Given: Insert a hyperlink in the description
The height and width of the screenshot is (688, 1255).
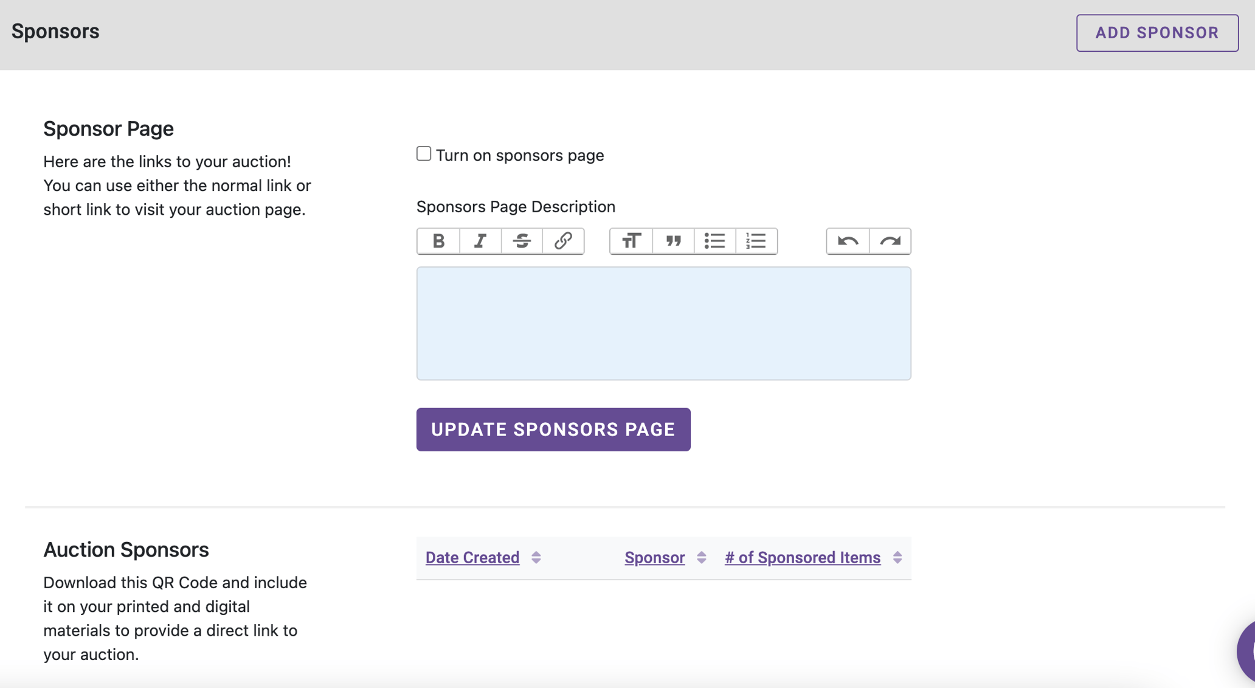Looking at the screenshot, I should tap(563, 241).
